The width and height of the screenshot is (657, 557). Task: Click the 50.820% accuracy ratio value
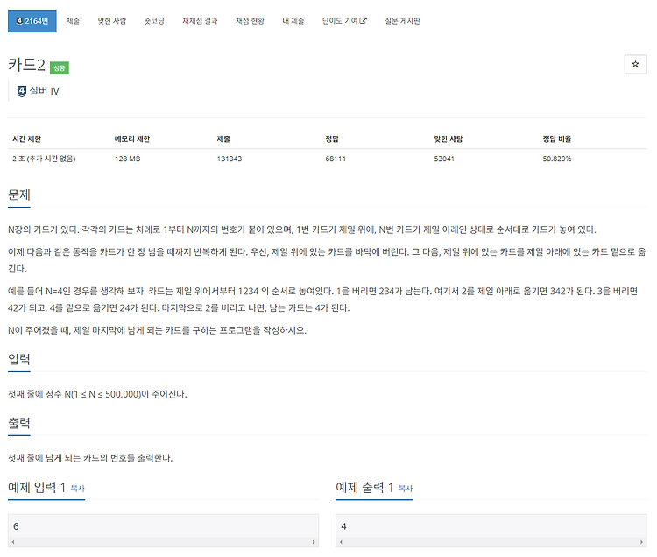pyautogui.click(x=557, y=159)
